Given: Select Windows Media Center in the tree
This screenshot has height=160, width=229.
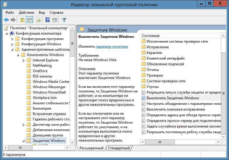Looking at the screenshot, I should coord(51,82).
